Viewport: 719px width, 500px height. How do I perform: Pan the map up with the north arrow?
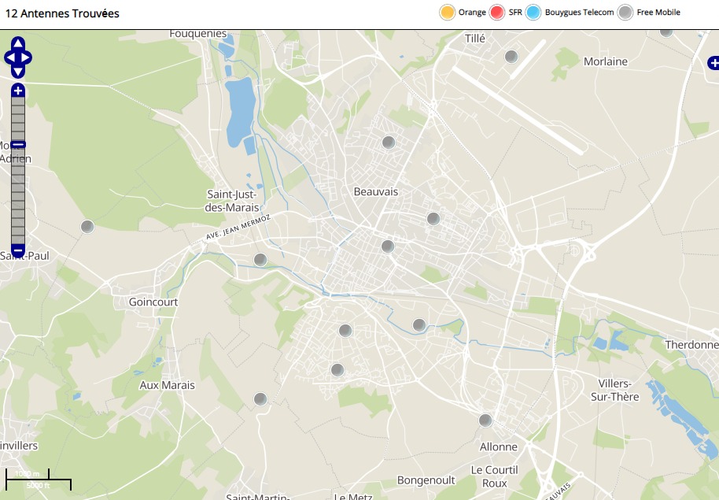tap(18, 44)
